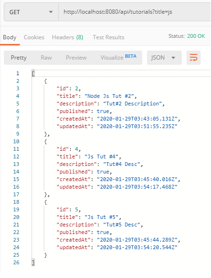
Task: Click the "Tut#4 Desc" value
Action: pos(122,164)
